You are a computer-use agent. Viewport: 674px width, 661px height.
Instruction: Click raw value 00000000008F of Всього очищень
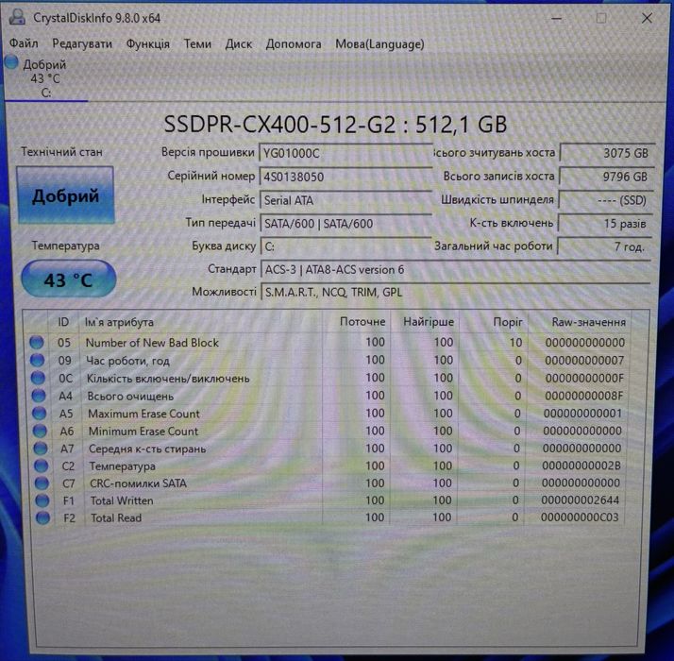pyautogui.click(x=583, y=396)
